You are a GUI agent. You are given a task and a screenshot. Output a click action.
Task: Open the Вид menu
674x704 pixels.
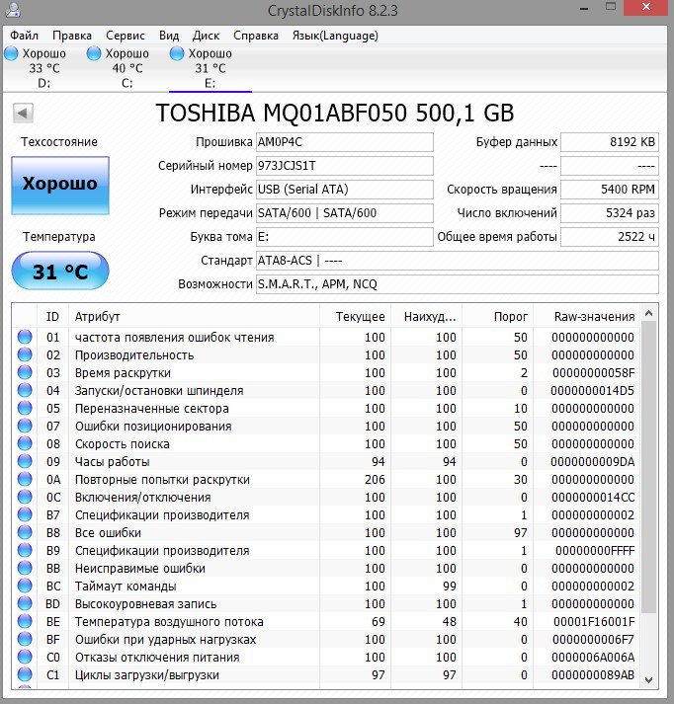click(x=169, y=36)
